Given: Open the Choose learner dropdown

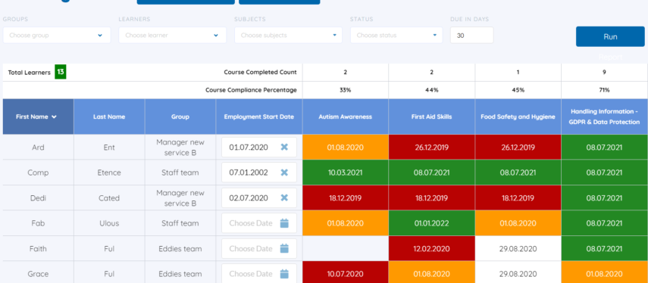Looking at the screenshot, I should point(173,36).
